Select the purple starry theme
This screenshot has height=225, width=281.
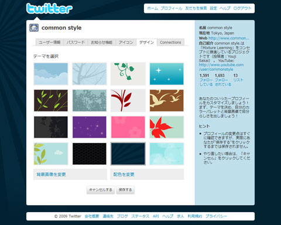[x=90, y=127]
